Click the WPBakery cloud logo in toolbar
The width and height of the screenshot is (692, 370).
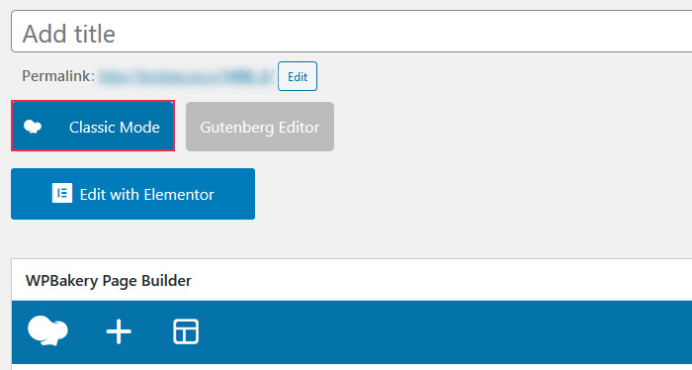tap(47, 330)
